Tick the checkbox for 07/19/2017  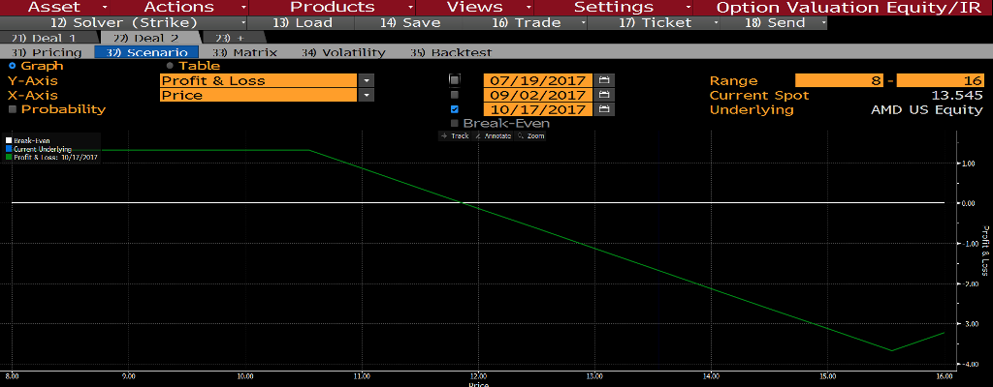coord(454,80)
